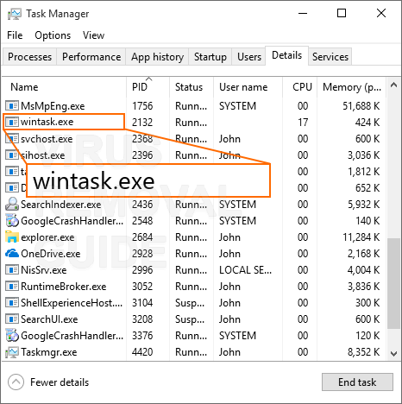Select the wintask.exe process icon
The image size is (402, 404).
tap(12, 123)
